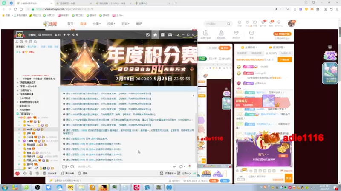Image resolution: width=341 pixels, height=191 pixels.
Task: Open the video recording icon in YY header
Action: pyautogui.click(x=147, y=35)
